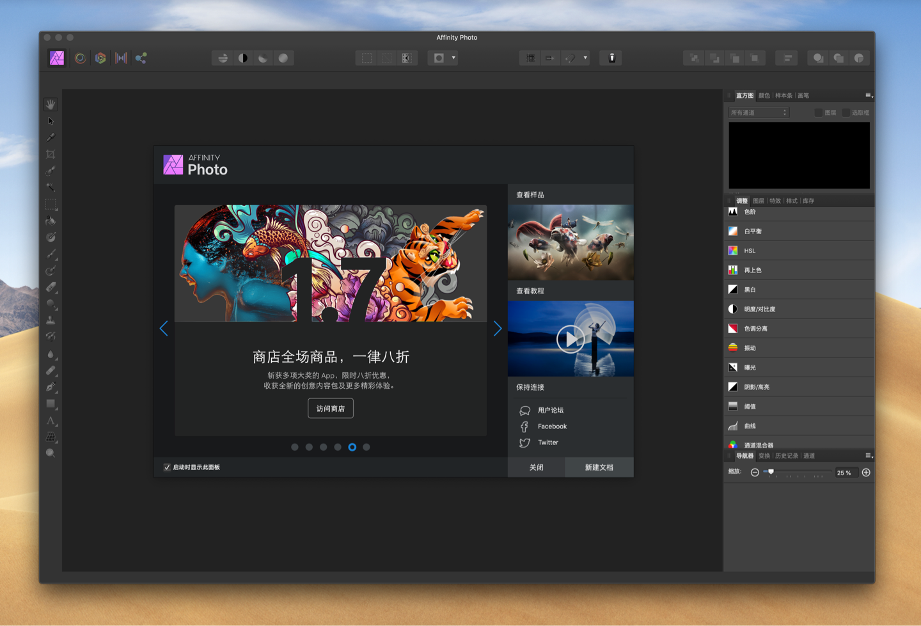Open the Assistant manager icon
The image size is (921, 626).
611,58
